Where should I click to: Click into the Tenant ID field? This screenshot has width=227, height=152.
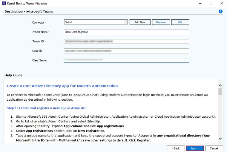coord(126,42)
